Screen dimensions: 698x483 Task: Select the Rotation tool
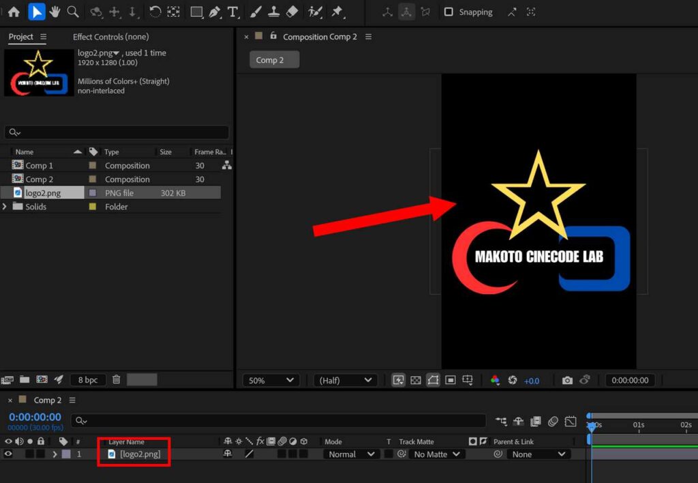[x=155, y=12]
